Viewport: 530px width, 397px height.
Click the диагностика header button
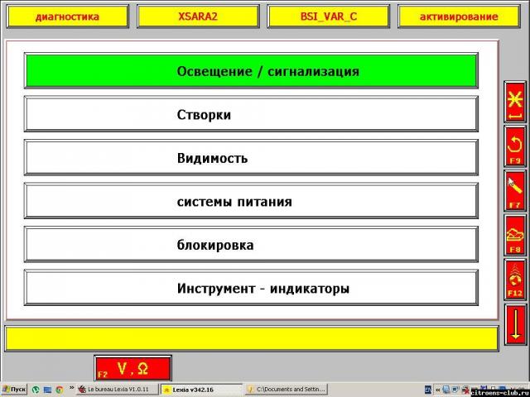click(x=68, y=17)
